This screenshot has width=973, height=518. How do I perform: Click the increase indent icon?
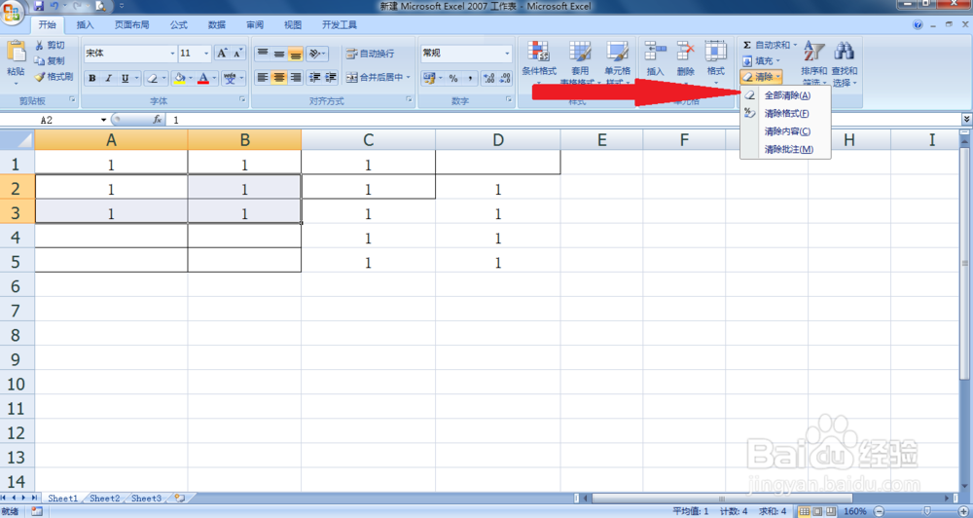click(332, 78)
